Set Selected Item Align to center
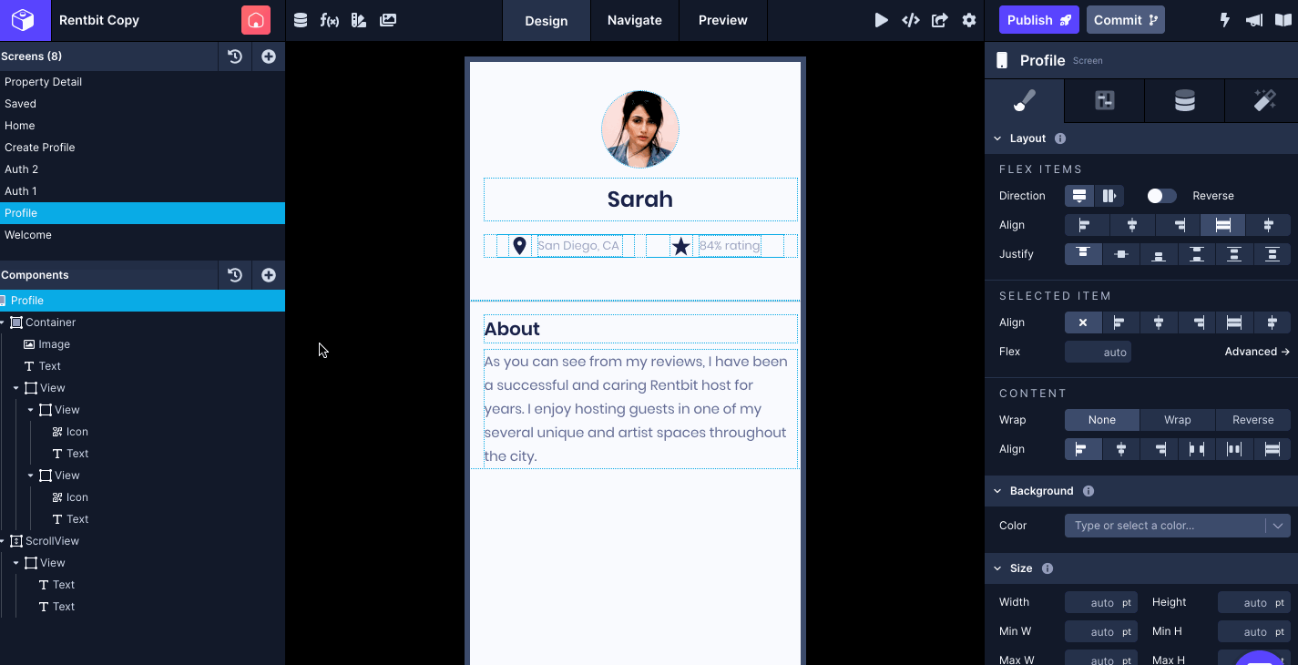The image size is (1298, 665). pyautogui.click(x=1159, y=322)
